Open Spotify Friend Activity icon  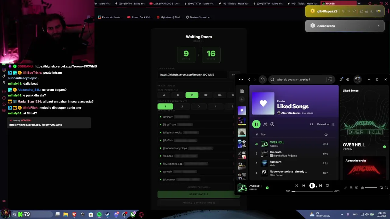click(348, 79)
